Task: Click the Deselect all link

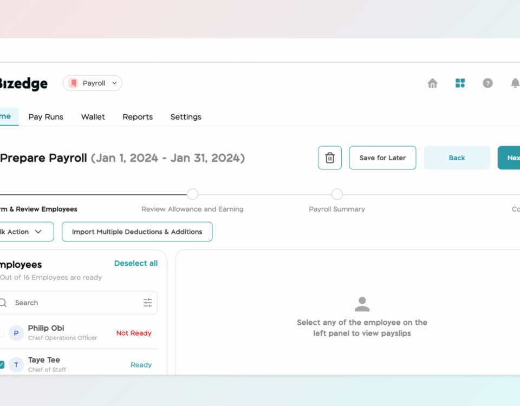Action: point(136,264)
